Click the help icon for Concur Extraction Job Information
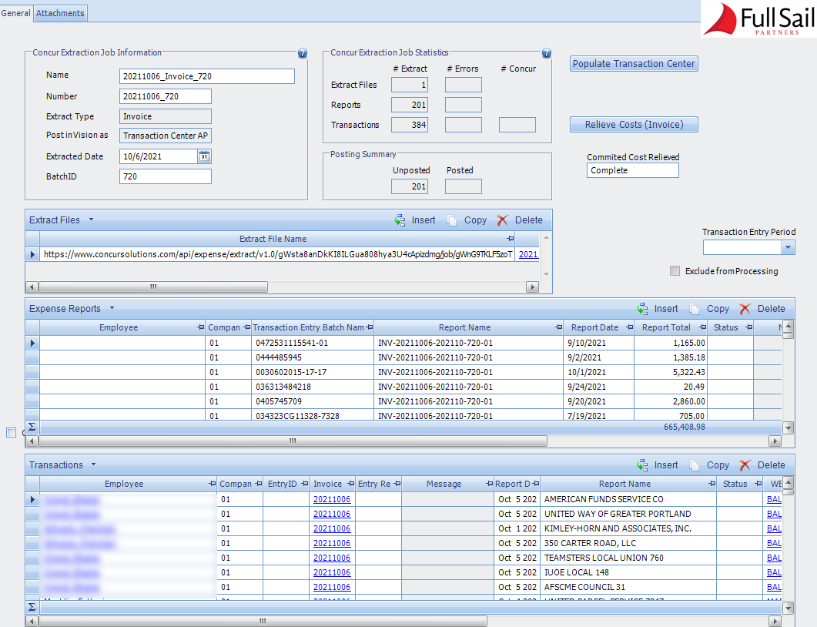Screen dimensions: 817x627 coord(302,53)
